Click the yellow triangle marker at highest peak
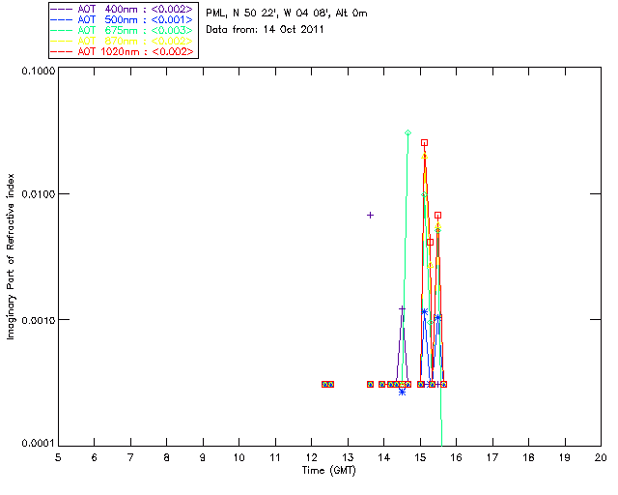Image resolution: width=618 pixels, height=495 pixels. (424, 156)
